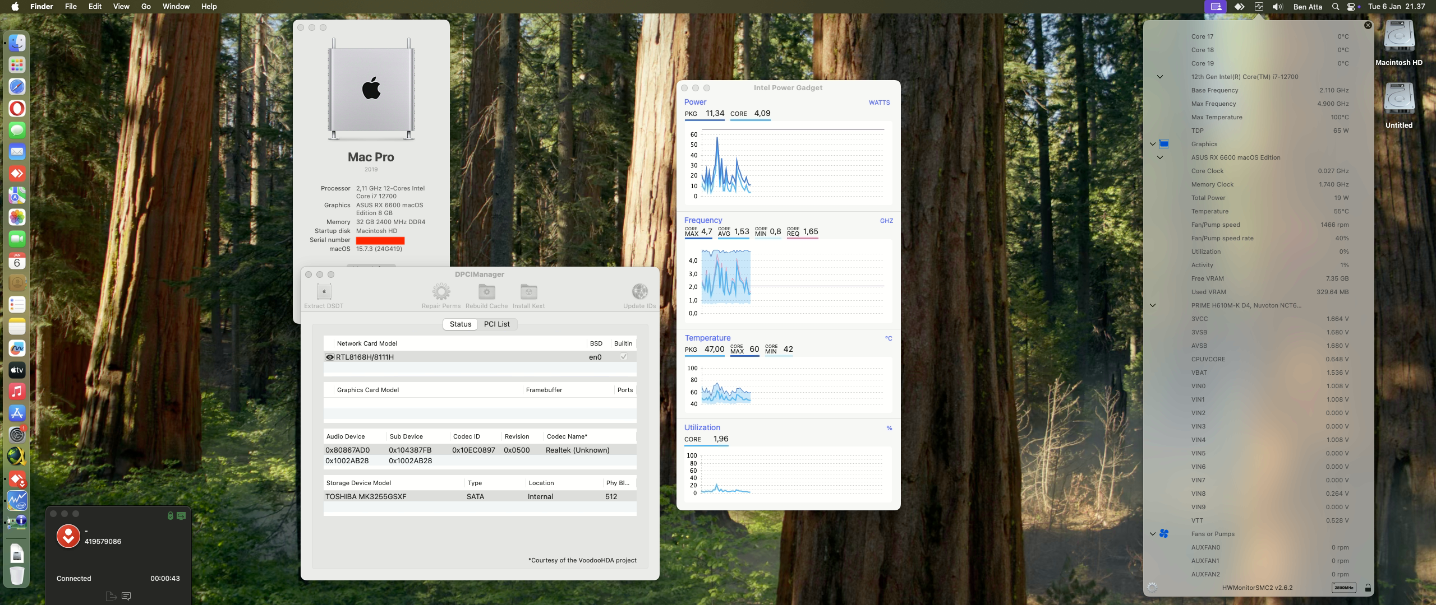Viewport: 1436px width, 605px height.
Task: Open the chat icon in the AnyDesk window
Action: 126,597
